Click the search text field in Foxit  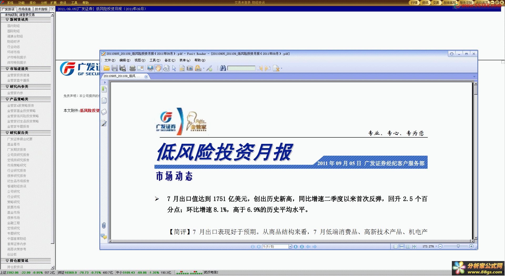click(x=241, y=68)
